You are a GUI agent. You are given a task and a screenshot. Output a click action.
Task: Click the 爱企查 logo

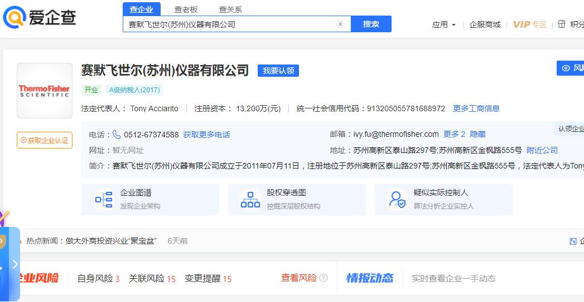[40, 17]
